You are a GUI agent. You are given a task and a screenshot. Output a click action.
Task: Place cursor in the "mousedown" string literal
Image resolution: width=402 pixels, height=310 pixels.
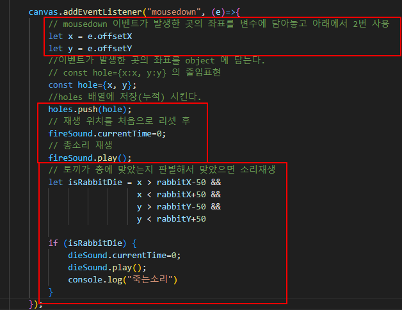pyautogui.click(x=174, y=12)
